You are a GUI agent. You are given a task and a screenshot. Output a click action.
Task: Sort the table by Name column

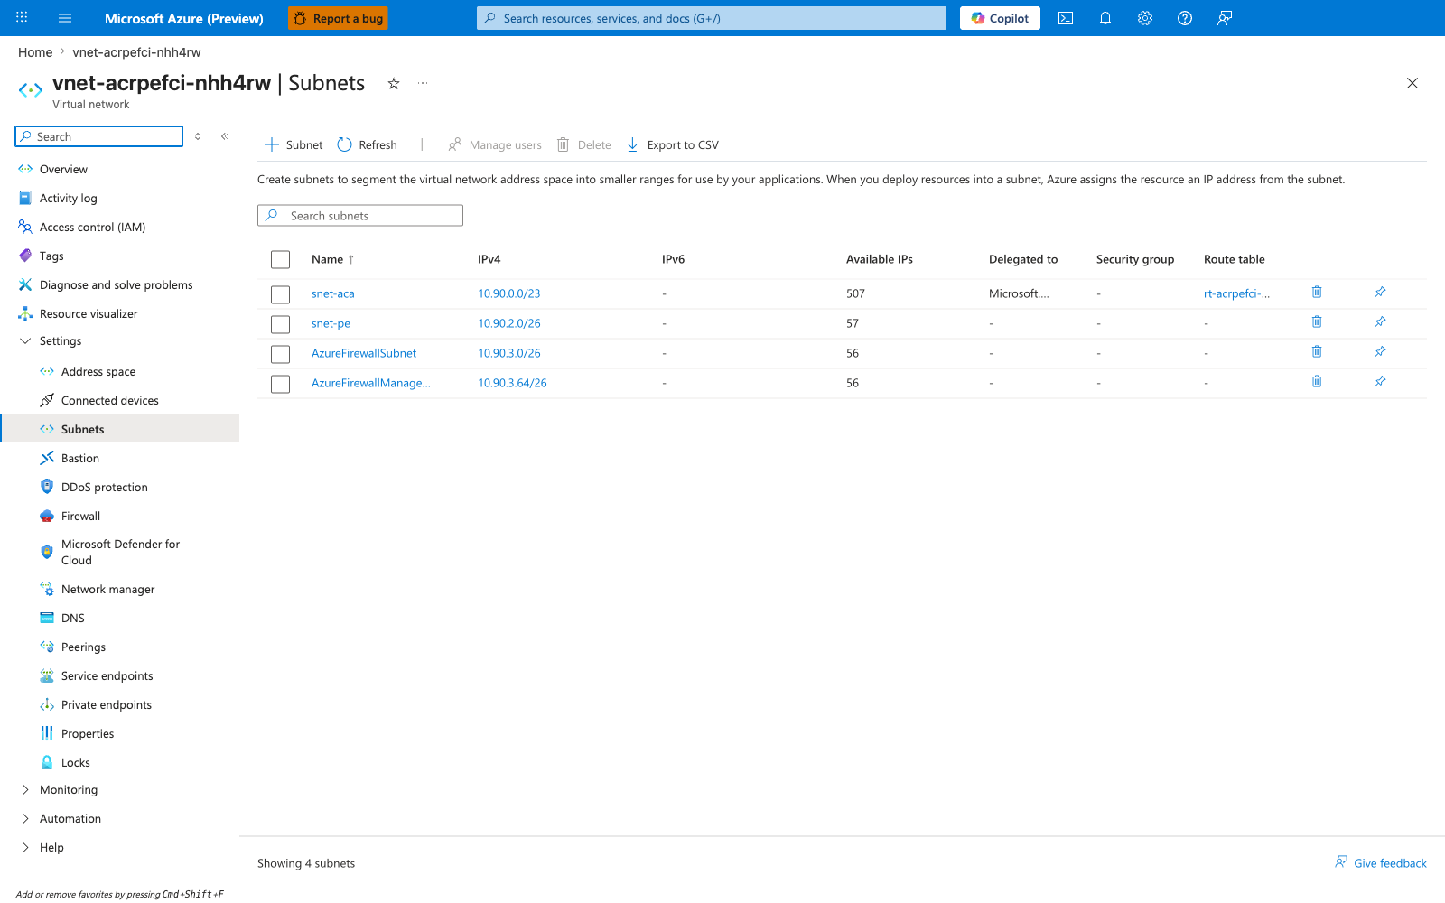tap(332, 259)
